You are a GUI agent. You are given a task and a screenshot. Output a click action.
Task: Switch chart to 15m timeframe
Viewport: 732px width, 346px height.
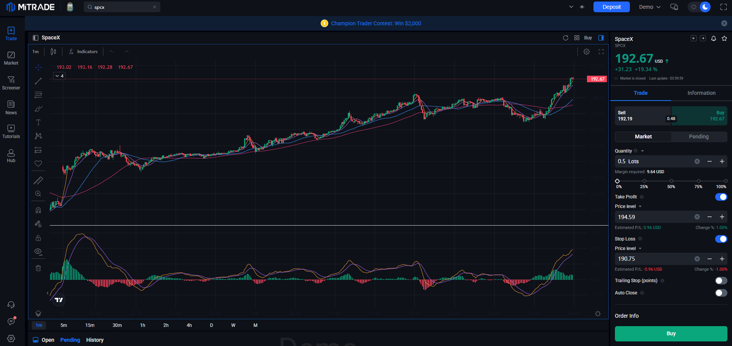90,325
